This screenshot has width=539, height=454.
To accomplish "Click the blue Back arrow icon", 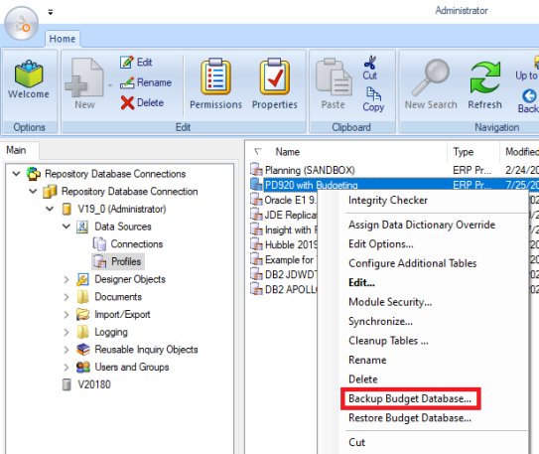I will [x=529, y=95].
